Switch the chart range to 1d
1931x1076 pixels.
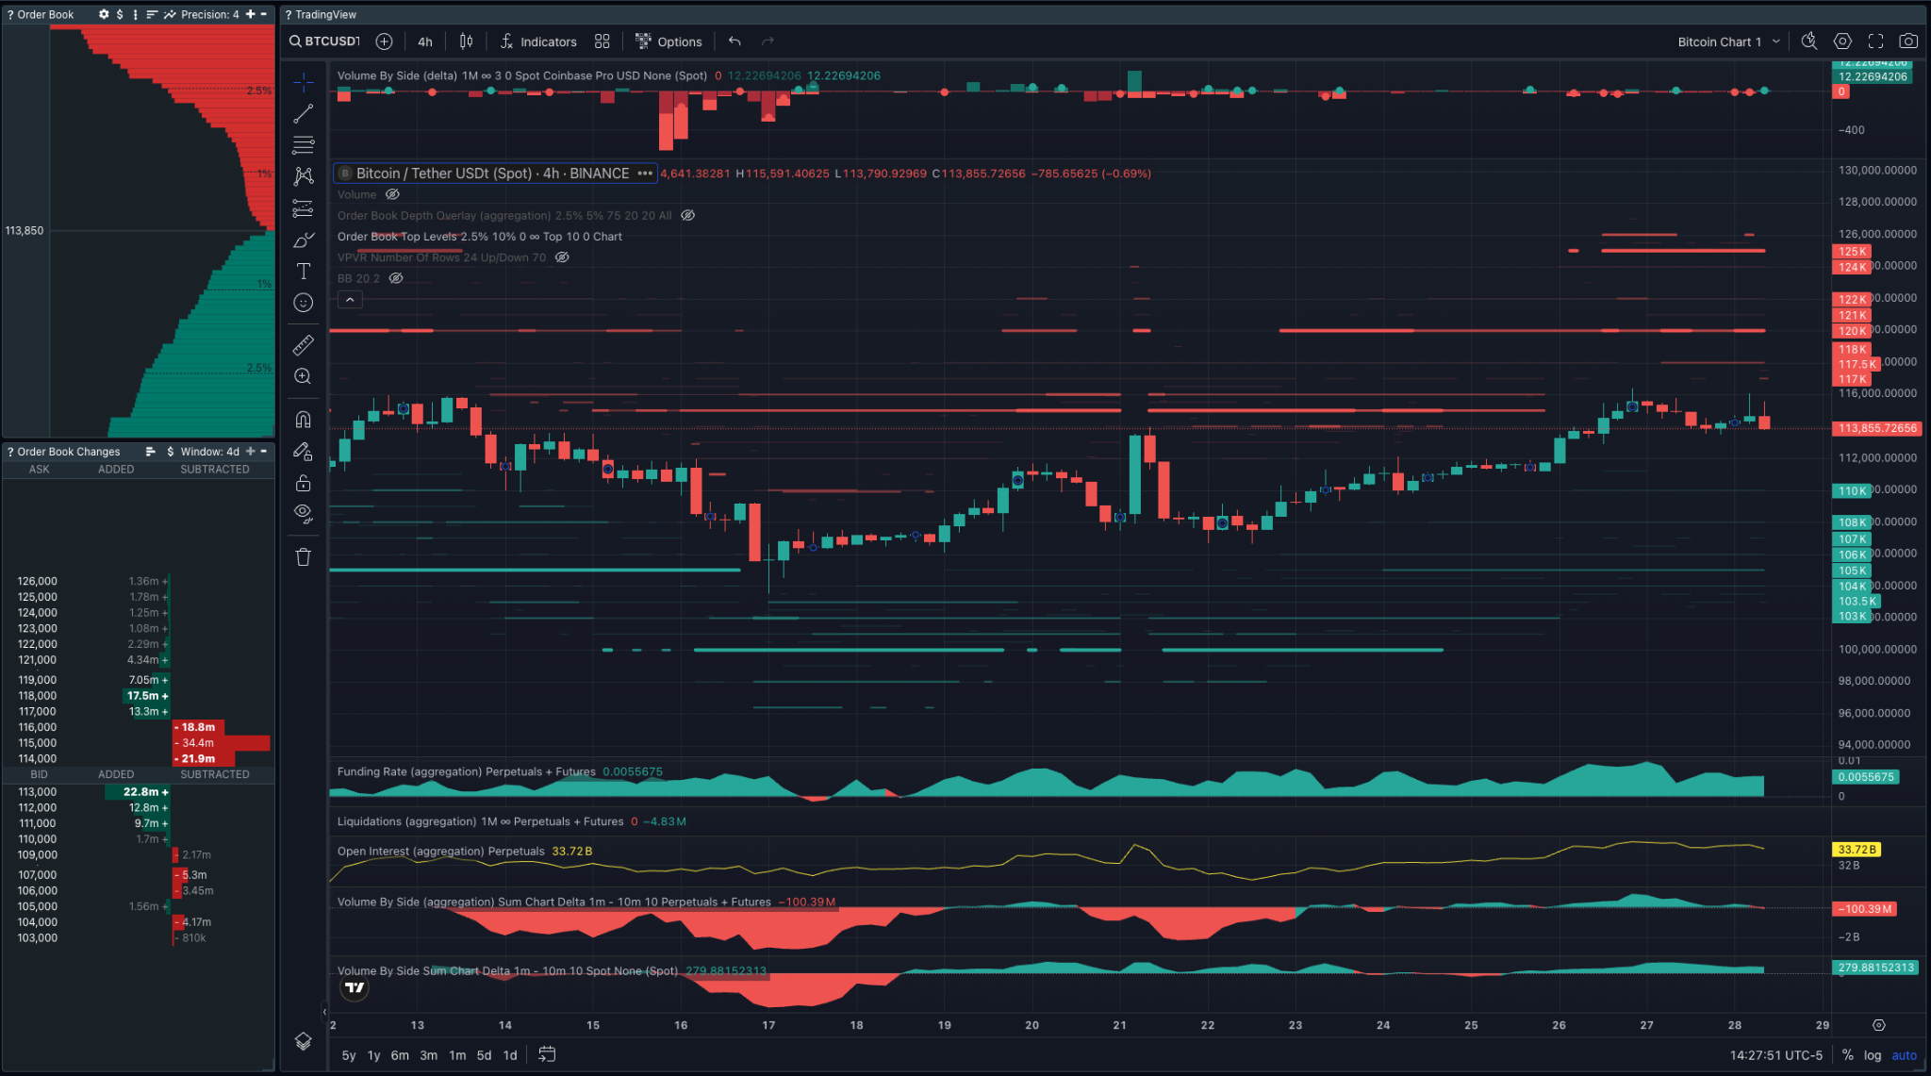point(510,1055)
